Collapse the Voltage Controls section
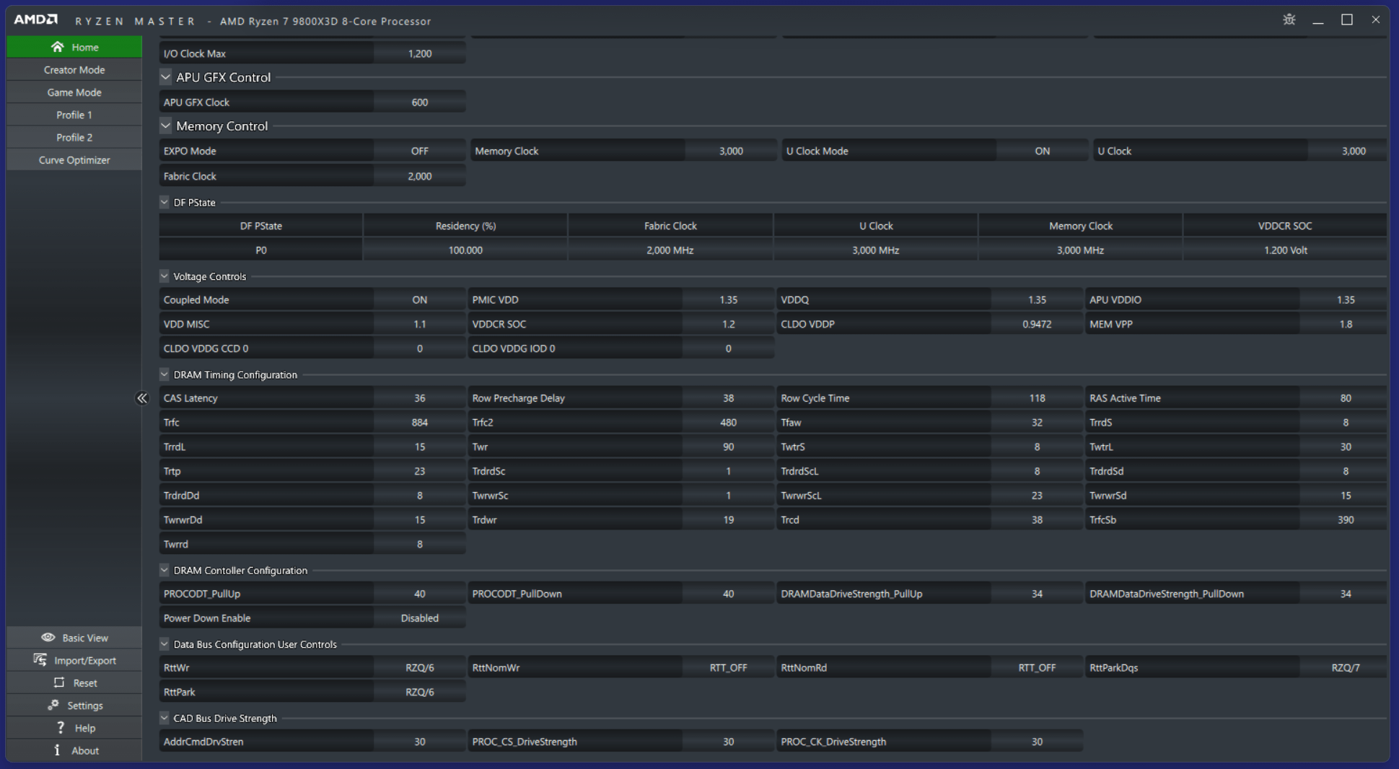The width and height of the screenshot is (1399, 769). coord(164,276)
